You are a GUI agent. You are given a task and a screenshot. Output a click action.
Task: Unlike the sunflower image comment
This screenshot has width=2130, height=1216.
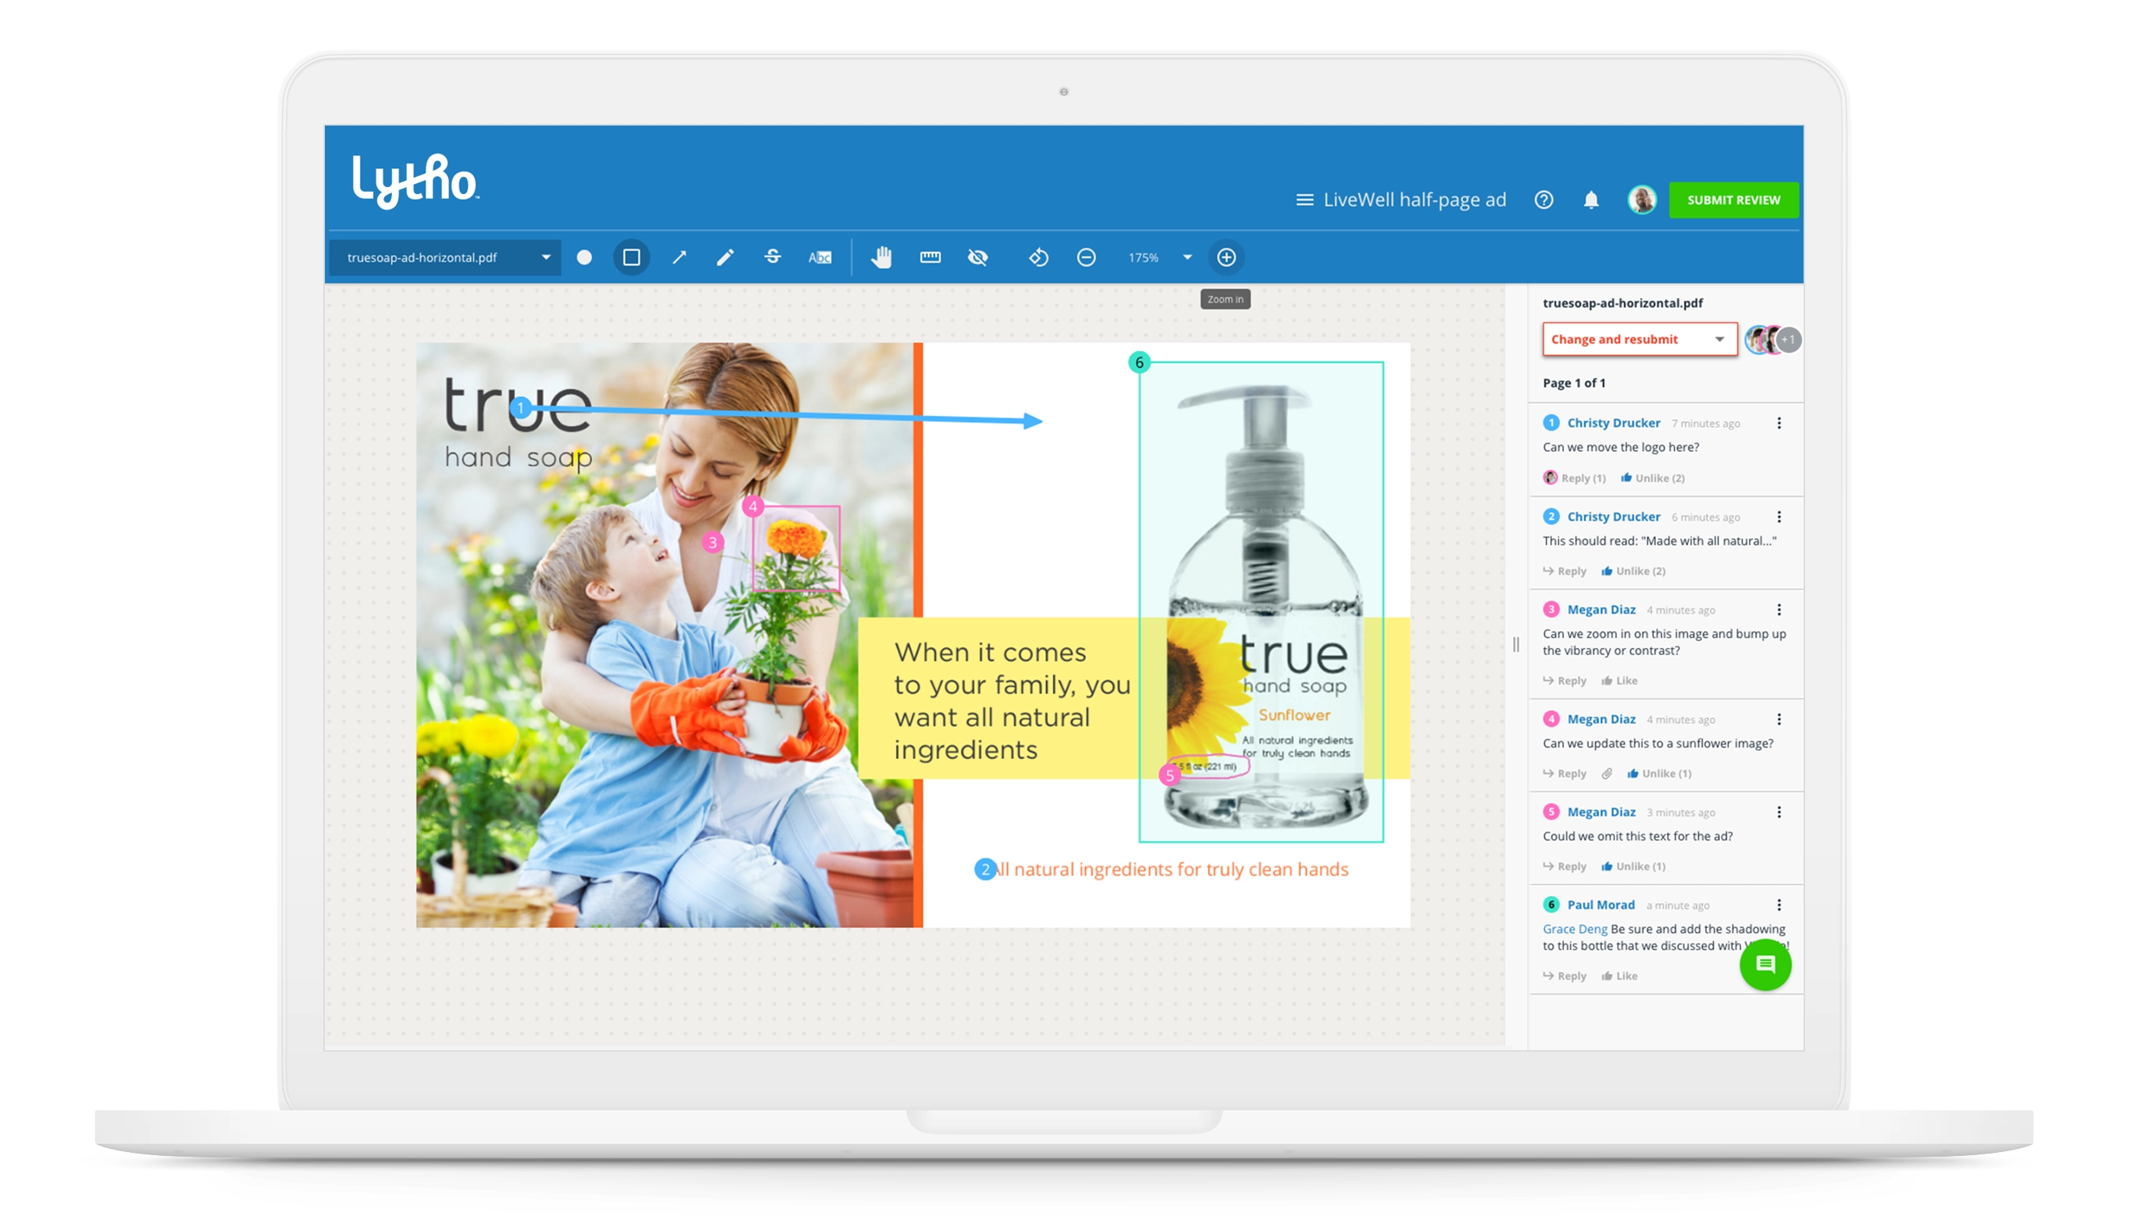pyautogui.click(x=1659, y=773)
